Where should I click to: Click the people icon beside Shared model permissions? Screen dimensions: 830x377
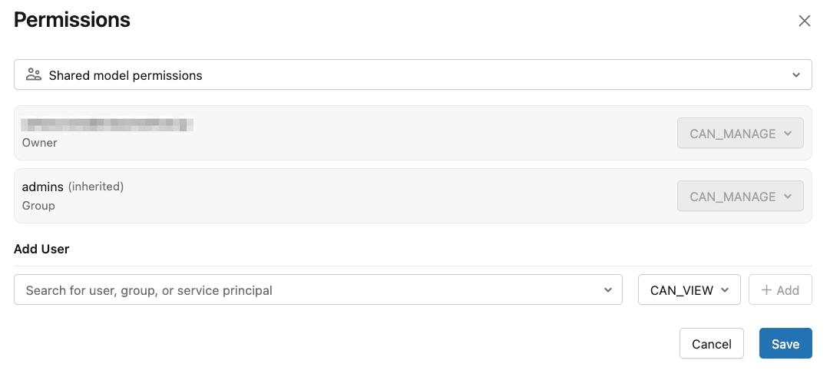coord(33,75)
